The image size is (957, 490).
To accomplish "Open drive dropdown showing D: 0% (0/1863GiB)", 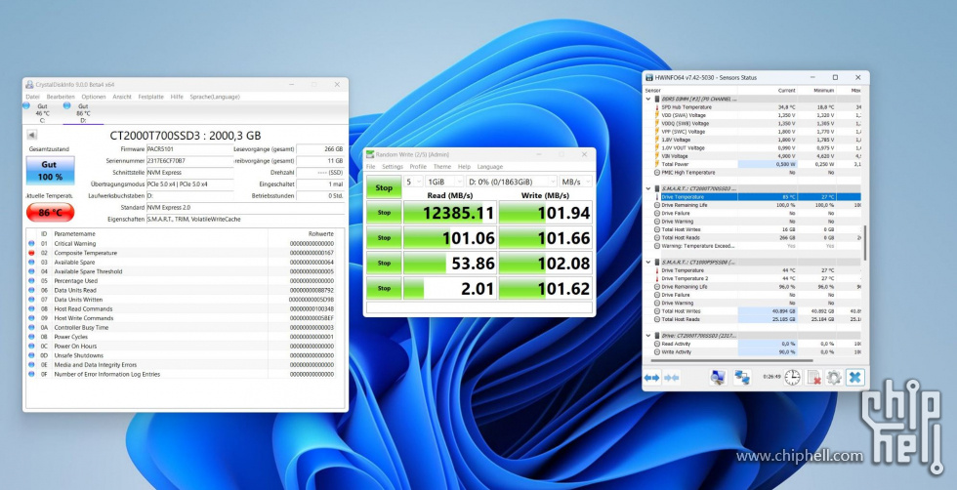I will 512,182.
